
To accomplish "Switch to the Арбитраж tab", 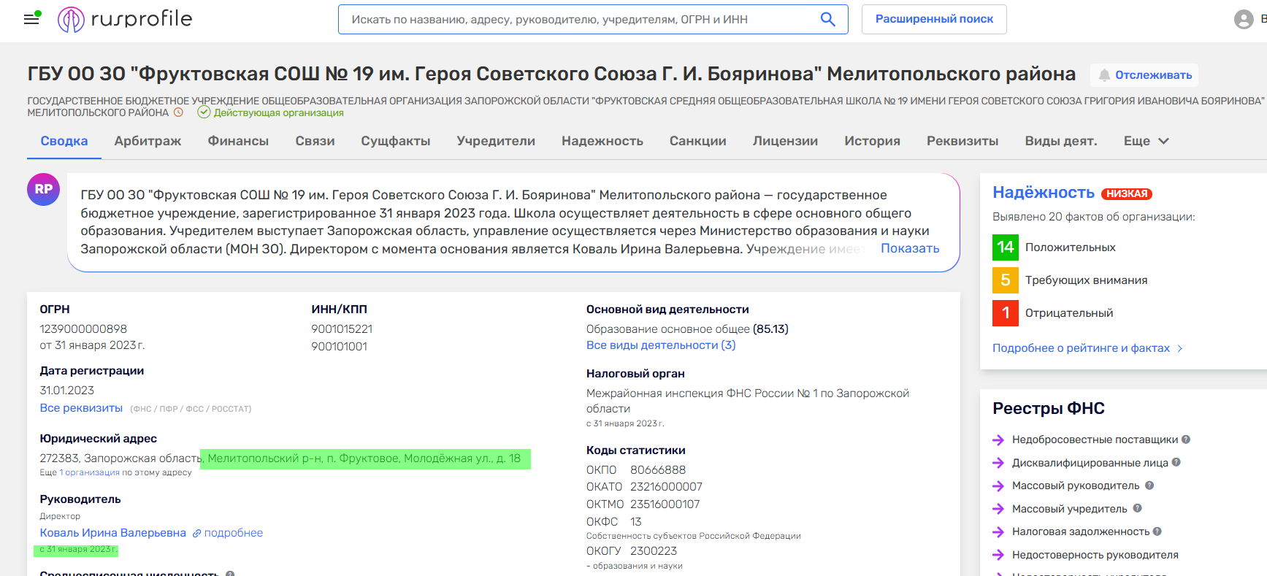I will 148,141.
